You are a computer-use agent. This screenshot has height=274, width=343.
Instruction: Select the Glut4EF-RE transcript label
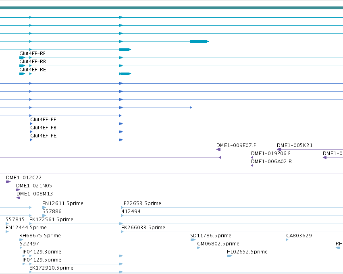tap(33, 70)
